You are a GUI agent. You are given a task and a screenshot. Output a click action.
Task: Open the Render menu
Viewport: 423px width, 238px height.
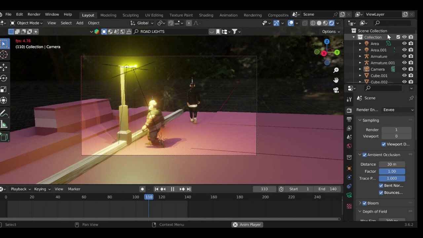click(34, 15)
